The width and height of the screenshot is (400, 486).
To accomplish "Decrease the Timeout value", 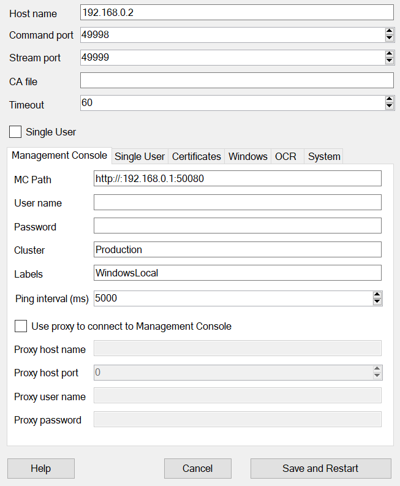I will (x=389, y=107).
